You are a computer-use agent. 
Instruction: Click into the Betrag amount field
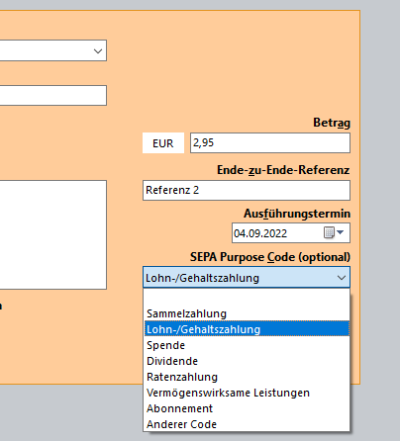270,142
